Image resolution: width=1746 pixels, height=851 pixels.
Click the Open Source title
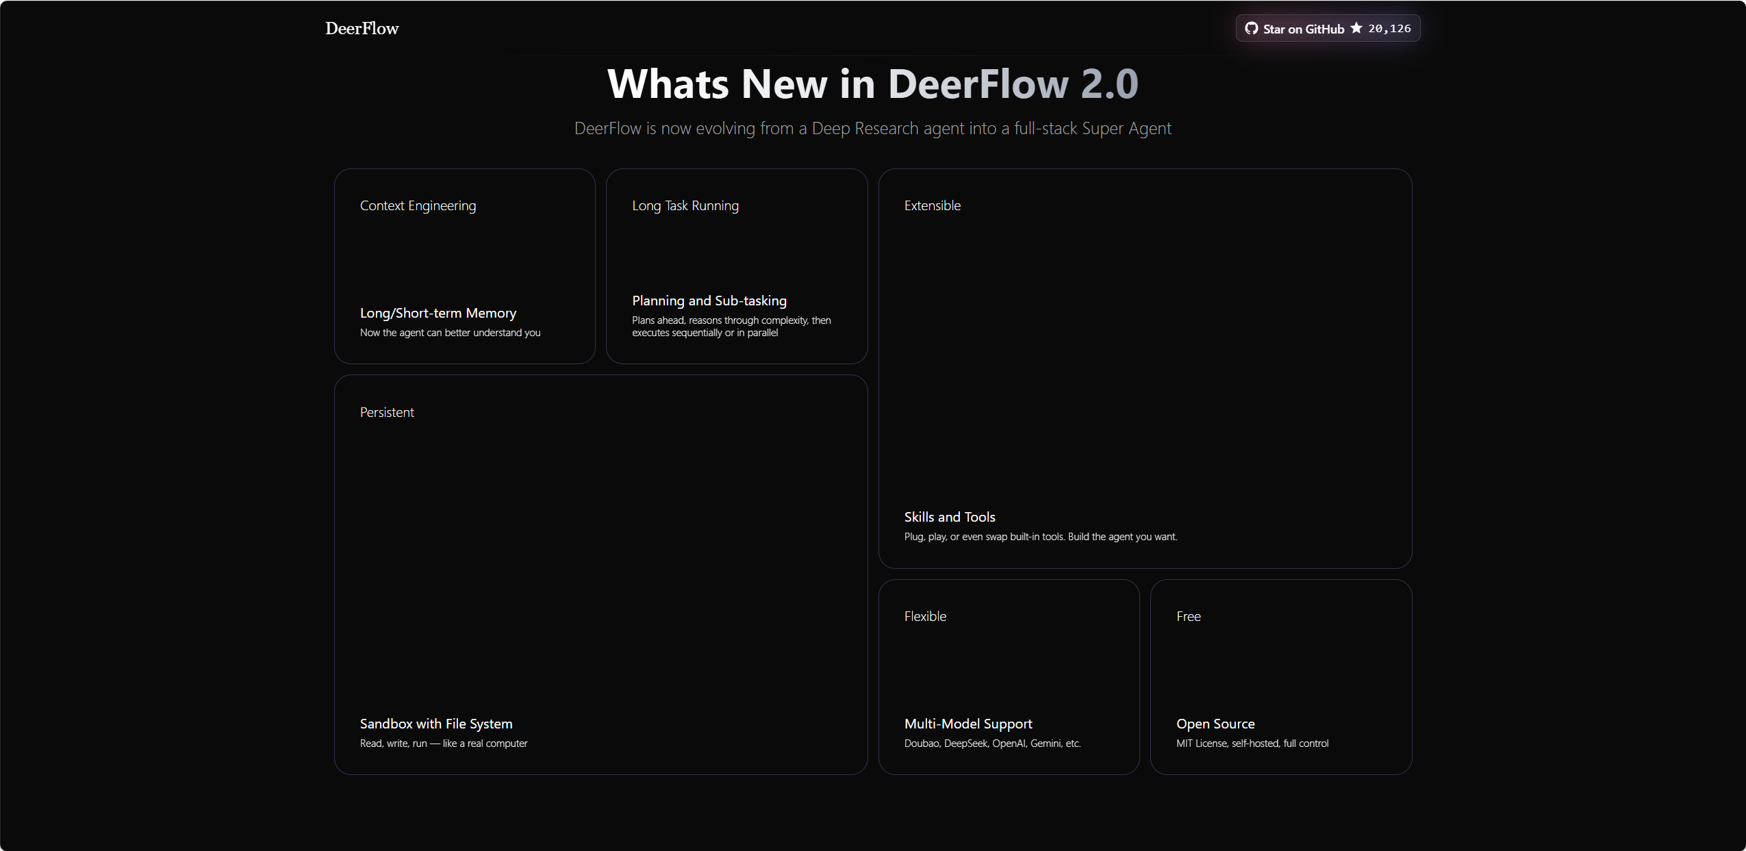tap(1215, 724)
